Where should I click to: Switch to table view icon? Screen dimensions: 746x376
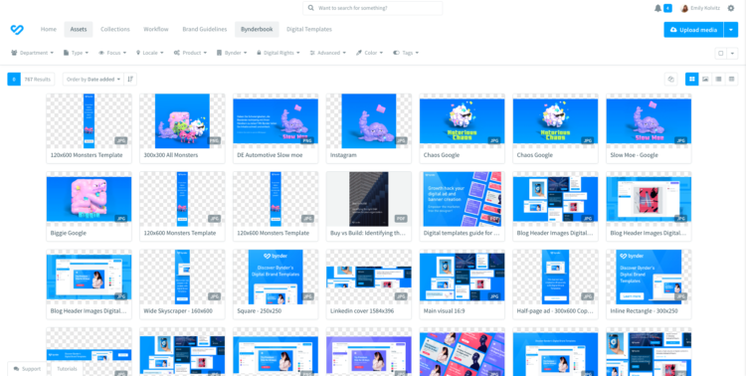click(x=731, y=79)
